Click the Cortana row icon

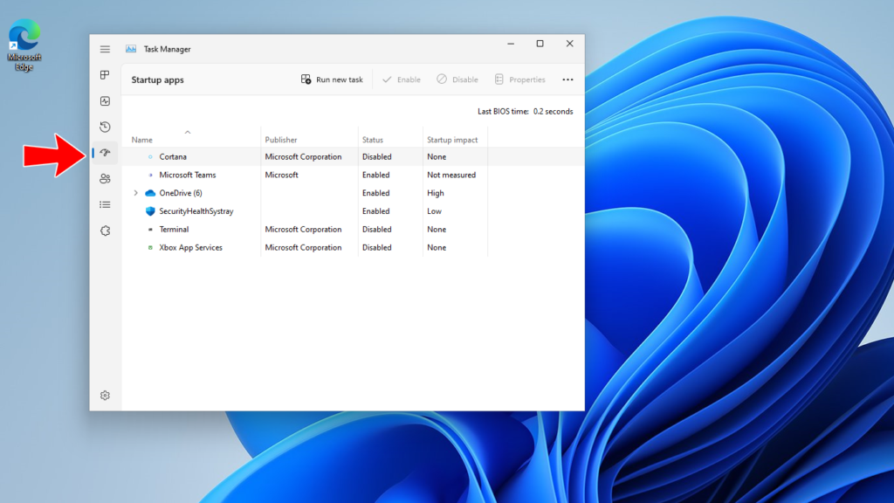pyautogui.click(x=150, y=157)
